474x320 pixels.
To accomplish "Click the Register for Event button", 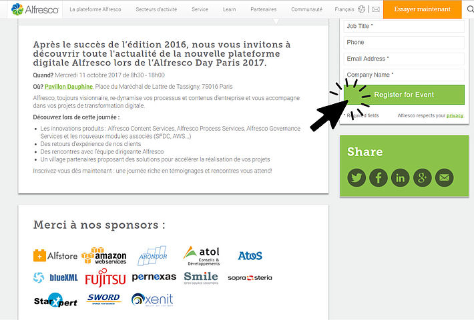I will (x=404, y=95).
